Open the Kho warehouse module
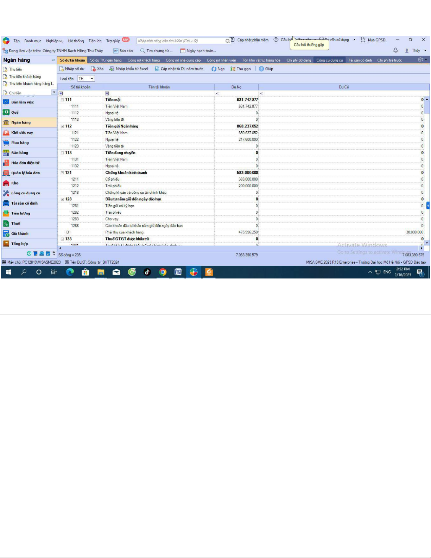 (x=15, y=183)
